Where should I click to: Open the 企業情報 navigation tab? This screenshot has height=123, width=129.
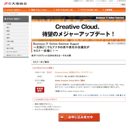pyautogui.click(x=113, y=10)
